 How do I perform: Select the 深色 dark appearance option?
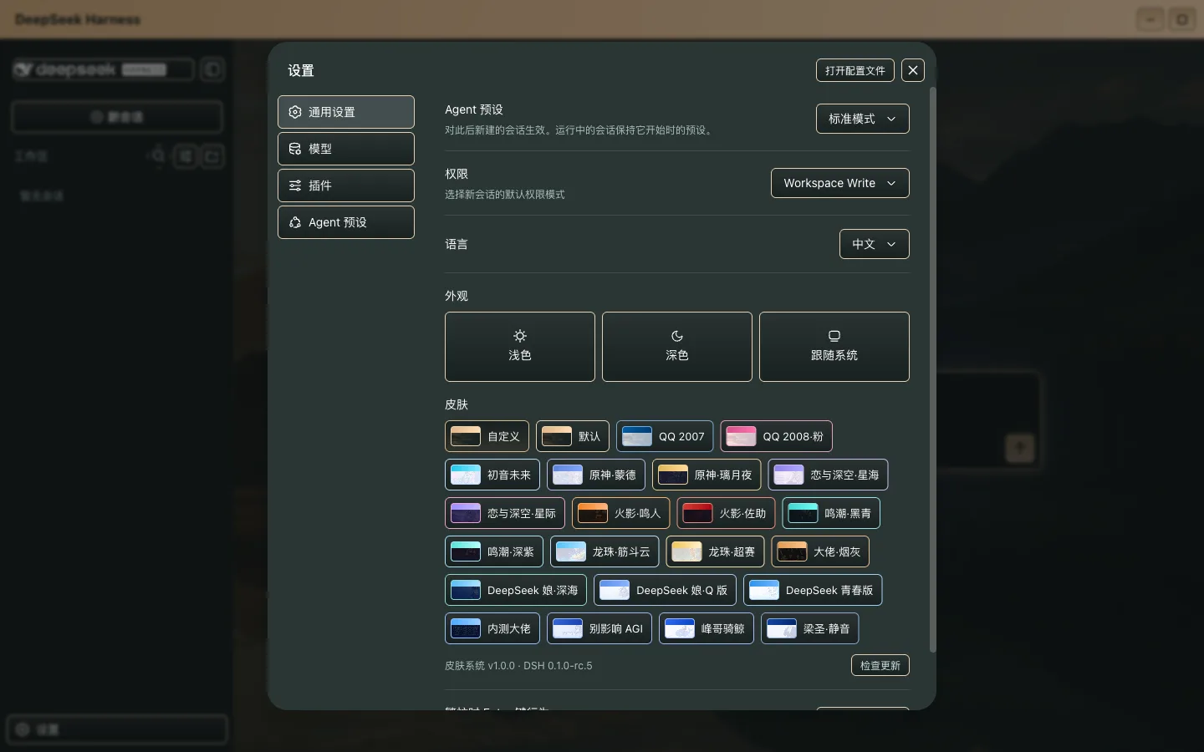tap(677, 347)
